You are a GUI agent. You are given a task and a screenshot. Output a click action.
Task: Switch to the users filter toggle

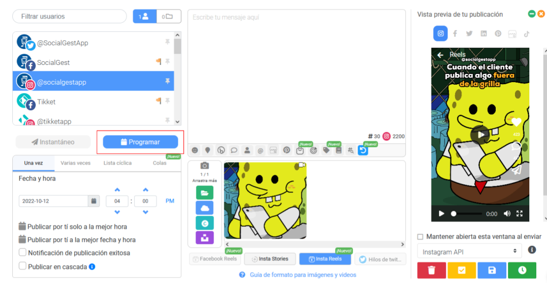(144, 17)
